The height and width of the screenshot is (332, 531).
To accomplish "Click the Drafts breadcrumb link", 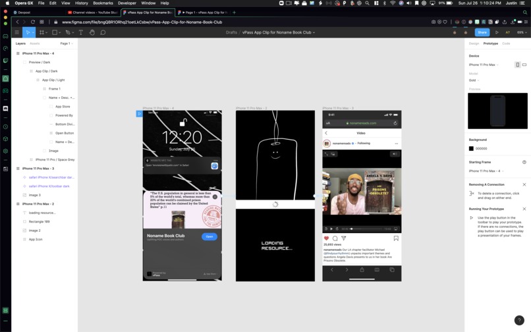I will point(231,32).
